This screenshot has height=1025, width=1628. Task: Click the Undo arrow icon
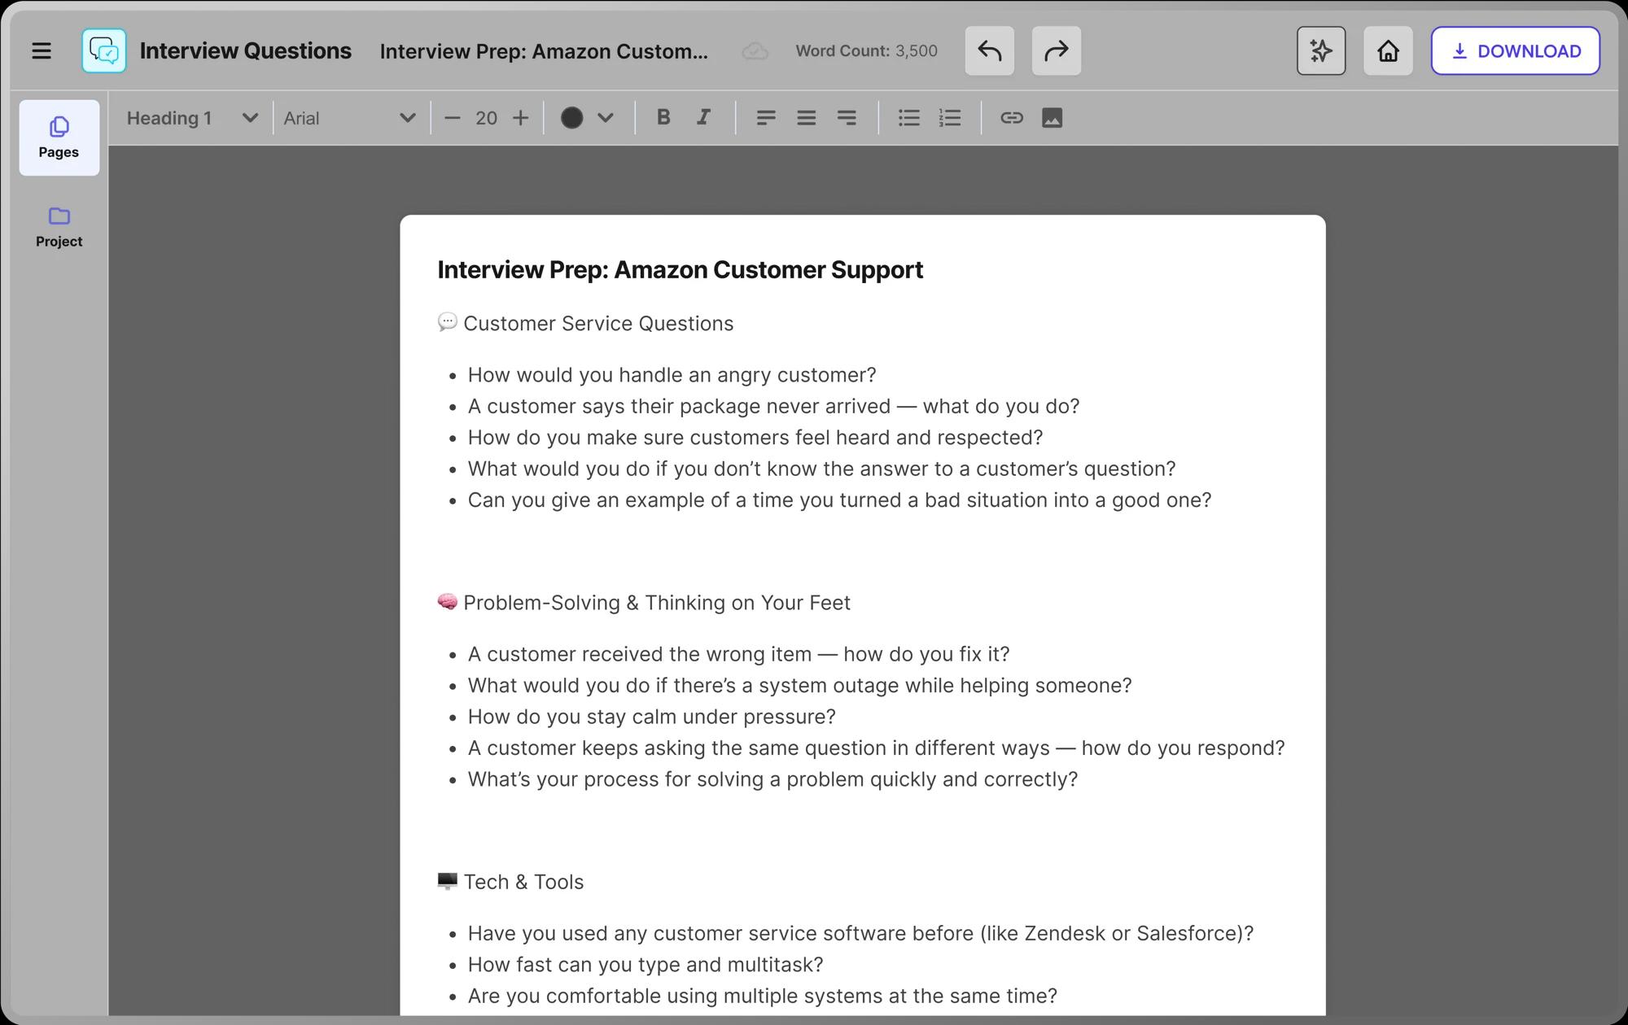tap(989, 50)
